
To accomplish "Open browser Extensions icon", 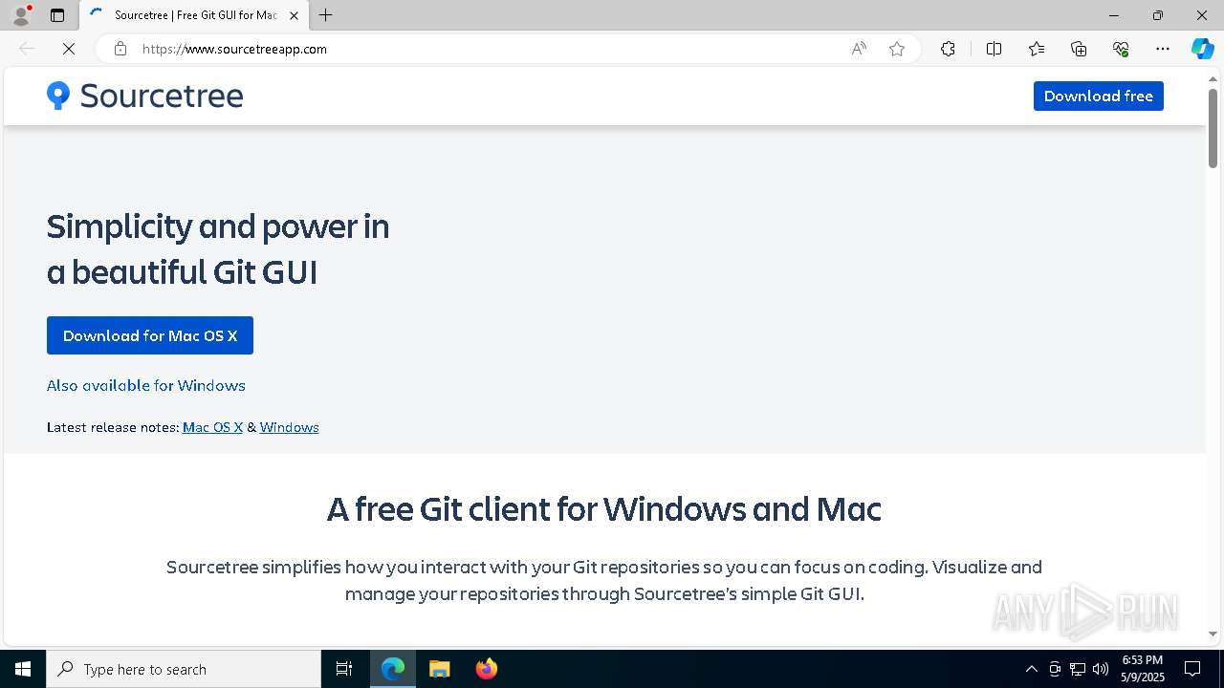I will [x=948, y=49].
